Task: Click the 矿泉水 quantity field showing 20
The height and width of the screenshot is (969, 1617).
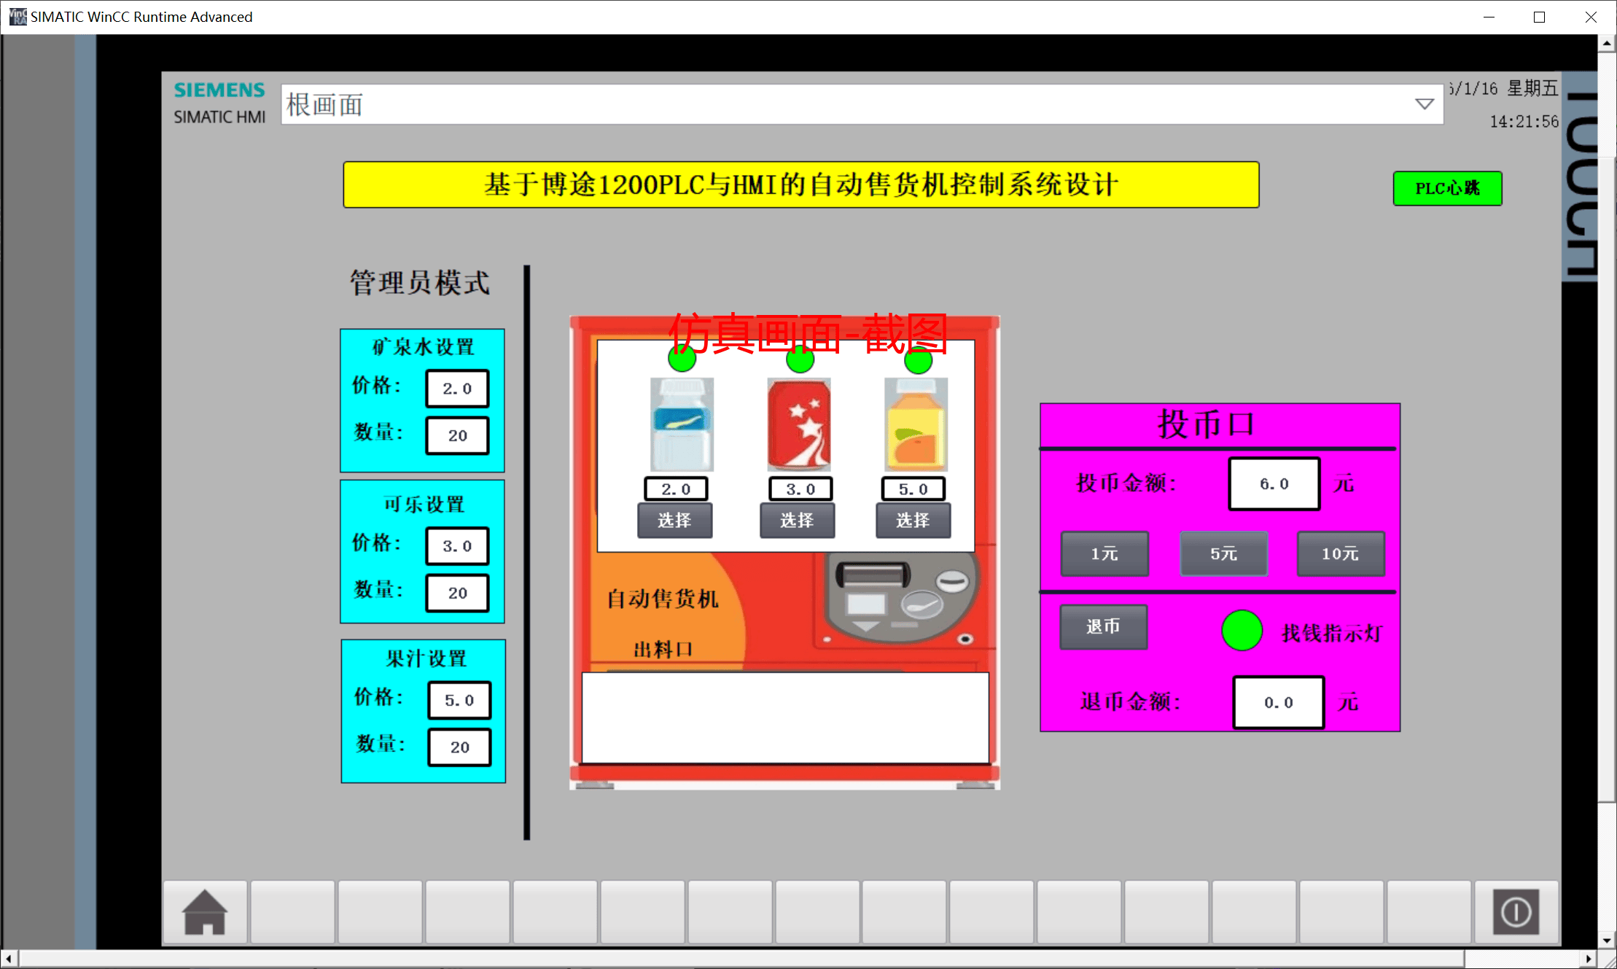Action: tap(457, 435)
